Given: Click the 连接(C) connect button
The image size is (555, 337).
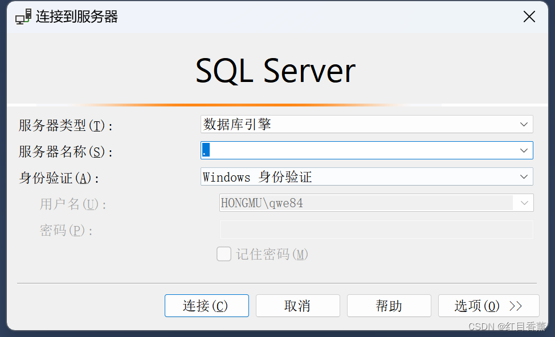Looking at the screenshot, I should pyautogui.click(x=207, y=306).
